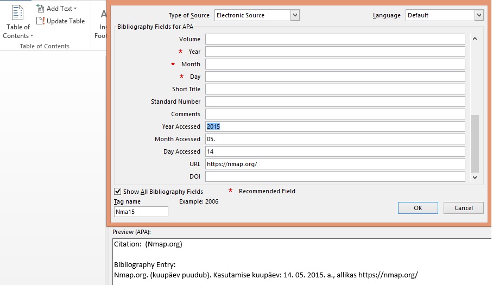Click the Add Text icon
Screen dimensions: 493x285
[x=40, y=8]
